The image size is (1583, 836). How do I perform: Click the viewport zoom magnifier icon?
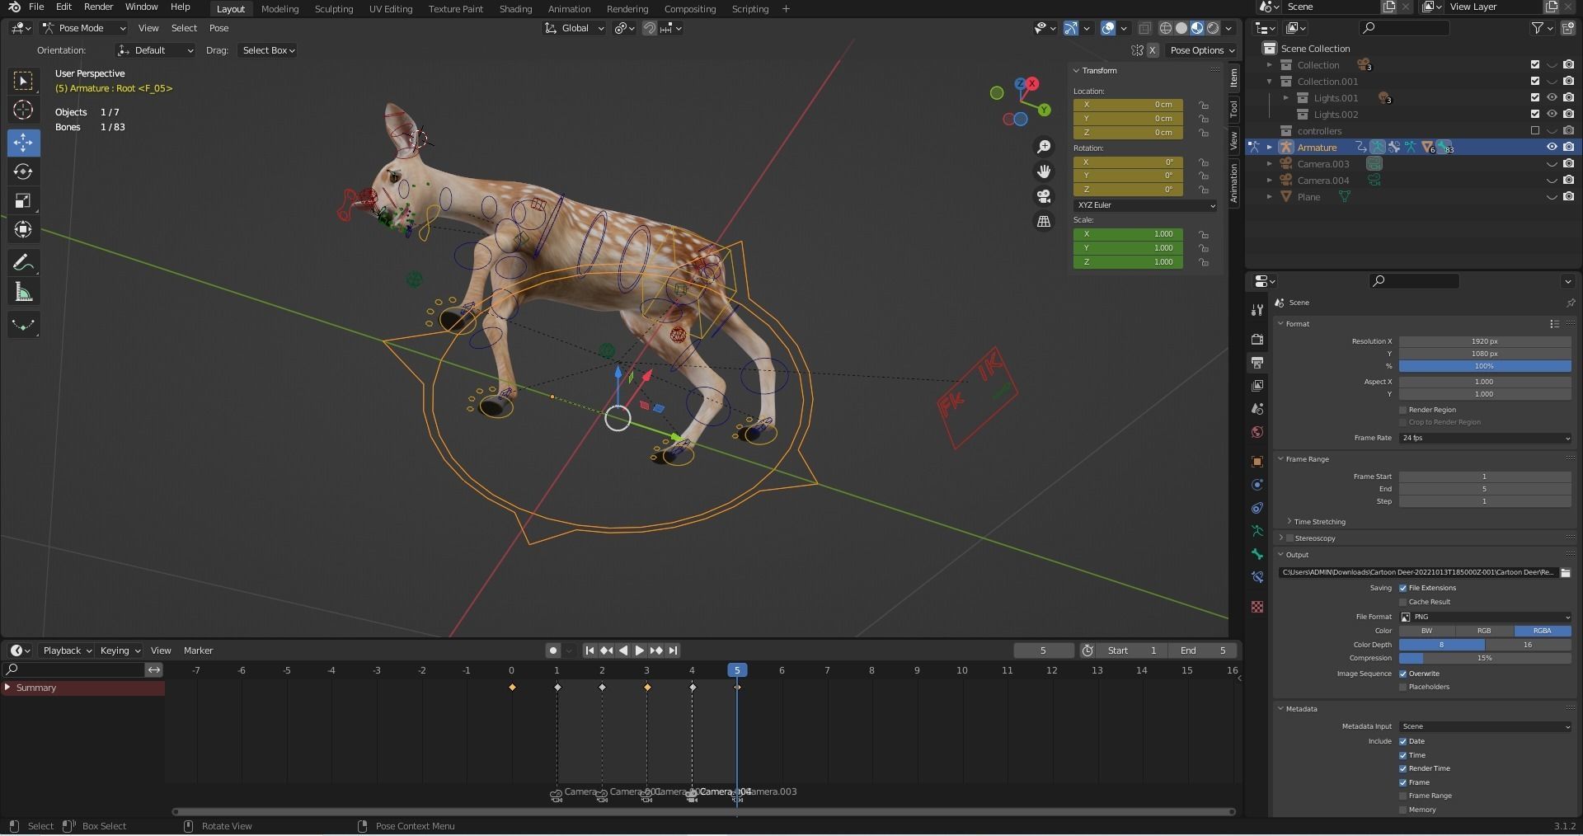coord(1044,147)
